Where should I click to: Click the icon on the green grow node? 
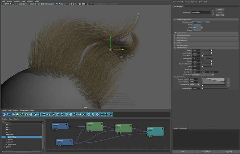point(131,126)
